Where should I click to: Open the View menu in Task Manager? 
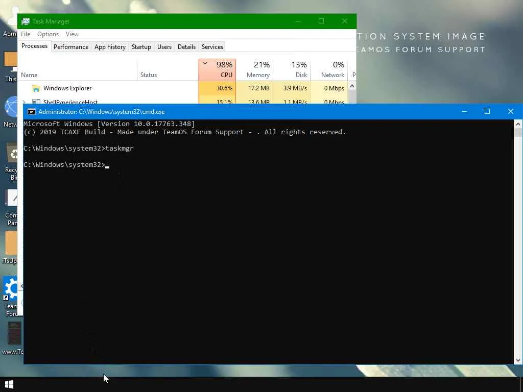(72, 34)
